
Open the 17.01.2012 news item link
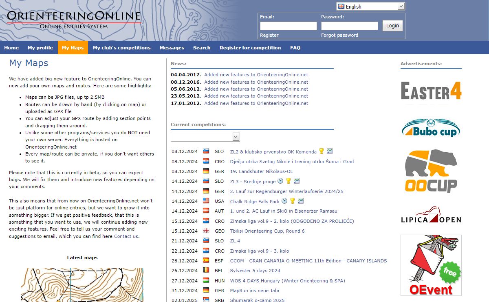point(256,103)
